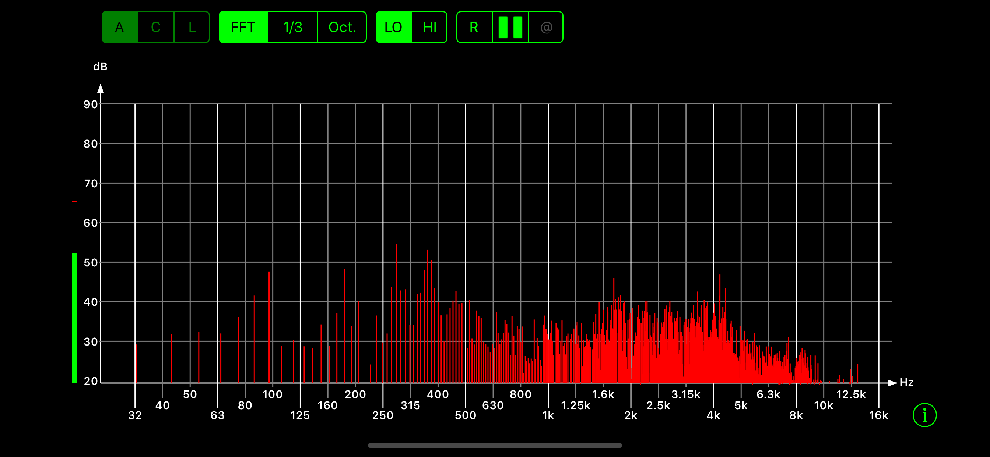Click the Hz axis arrow label

click(906, 383)
